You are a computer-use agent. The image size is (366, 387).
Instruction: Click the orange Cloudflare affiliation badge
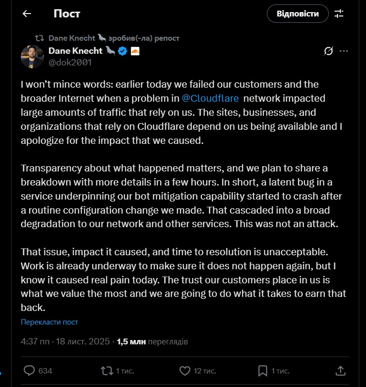coord(135,51)
